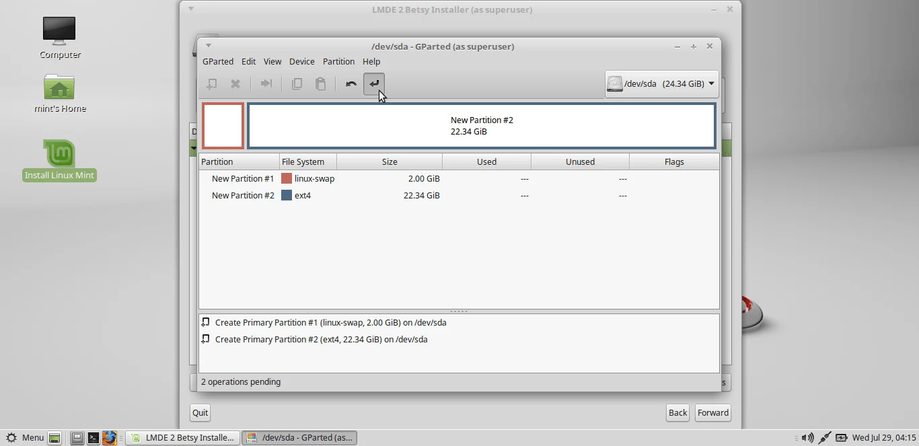Apply all pending operations
The image size is (919, 446).
point(374,83)
